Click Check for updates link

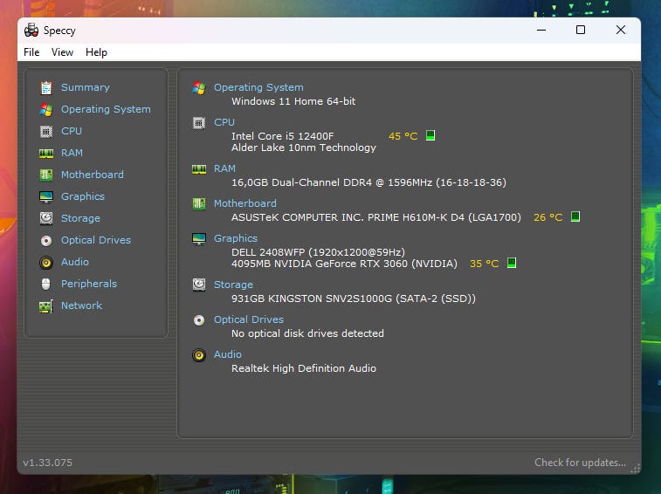click(580, 463)
